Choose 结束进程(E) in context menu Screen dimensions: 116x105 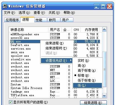coord(57,43)
